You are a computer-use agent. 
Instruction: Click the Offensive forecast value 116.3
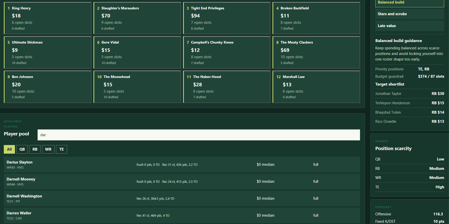(x=438, y=214)
